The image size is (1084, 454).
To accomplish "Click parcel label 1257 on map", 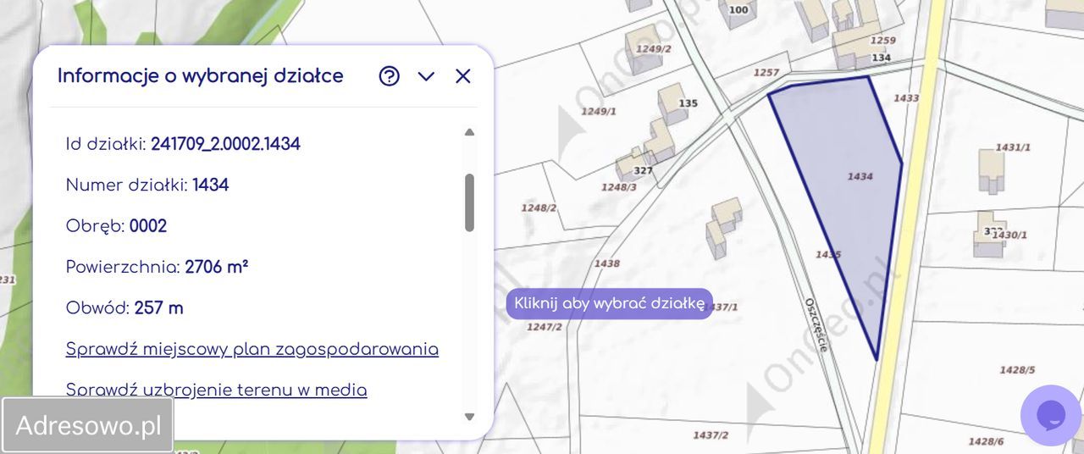I will (766, 73).
